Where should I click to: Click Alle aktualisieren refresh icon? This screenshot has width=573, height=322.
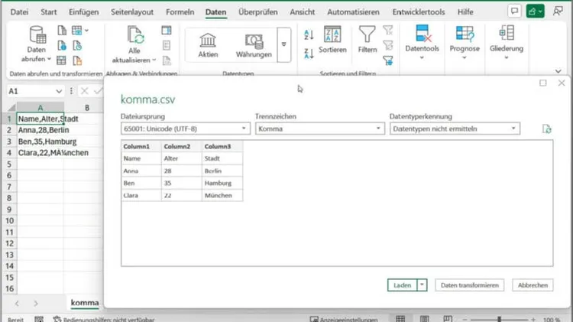coord(134,35)
